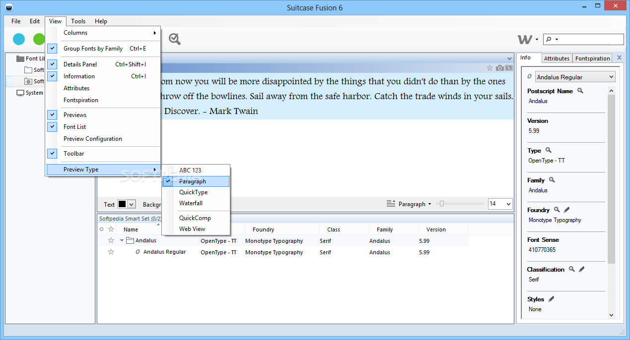Click the star column header icon

(x=111, y=229)
